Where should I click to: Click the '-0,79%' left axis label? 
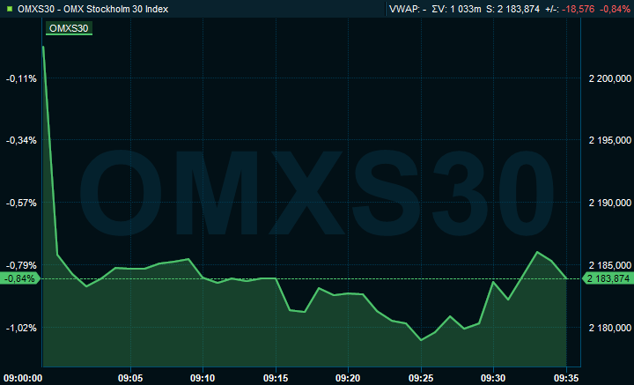pyautogui.click(x=21, y=265)
